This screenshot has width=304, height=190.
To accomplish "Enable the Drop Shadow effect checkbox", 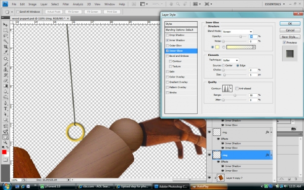I will [167, 35].
